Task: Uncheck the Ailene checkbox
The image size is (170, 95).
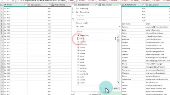Action: coord(78,53)
